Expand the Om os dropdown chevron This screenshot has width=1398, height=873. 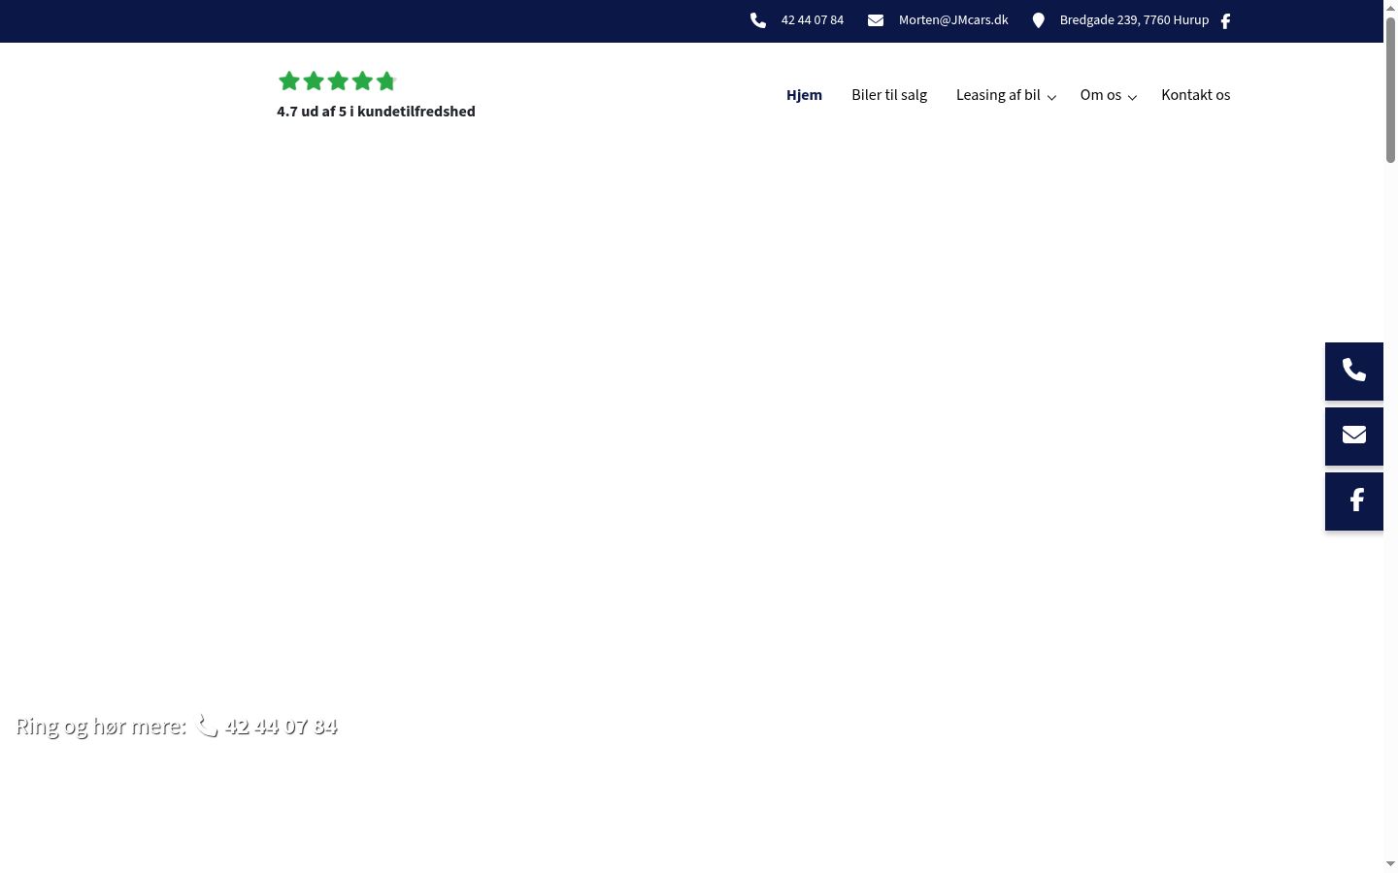coord(1132,97)
